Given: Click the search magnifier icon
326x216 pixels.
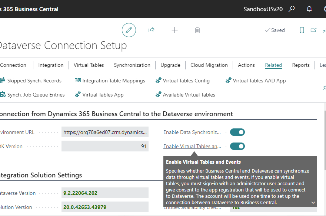Looking at the screenshot, I should click(x=292, y=9).
